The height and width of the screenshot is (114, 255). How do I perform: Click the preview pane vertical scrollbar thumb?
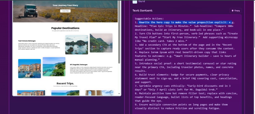tap(119, 32)
